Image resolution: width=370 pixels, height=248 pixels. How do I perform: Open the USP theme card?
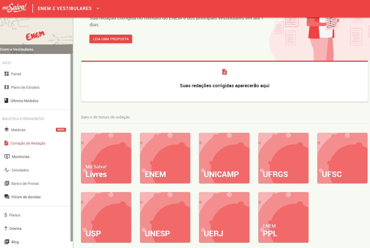(x=106, y=217)
